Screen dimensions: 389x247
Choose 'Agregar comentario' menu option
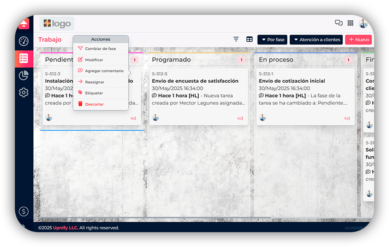tap(104, 71)
